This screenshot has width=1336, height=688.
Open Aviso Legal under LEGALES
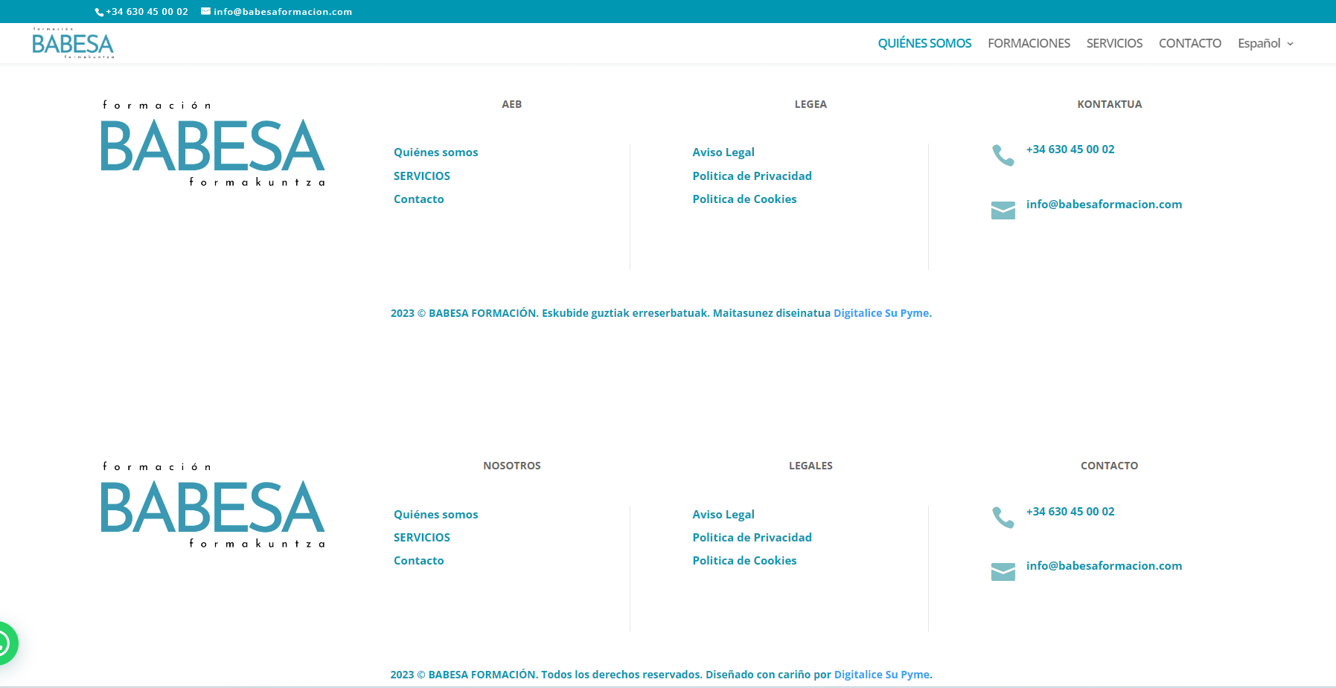[x=723, y=515]
